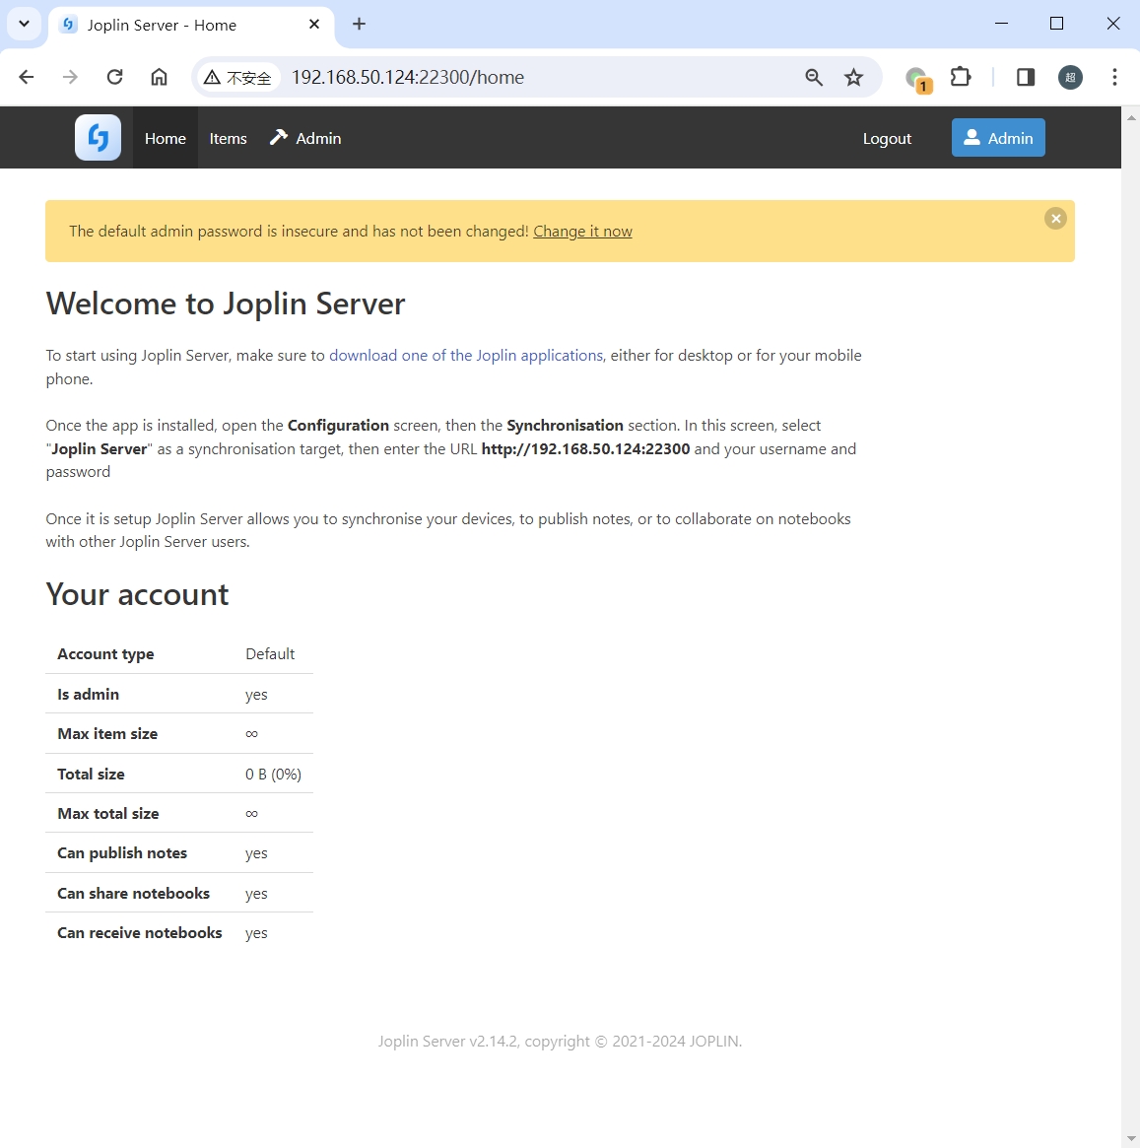Open the browser extensions puzzle icon
Image resolution: width=1140 pixels, height=1148 pixels.
tap(961, 78)
